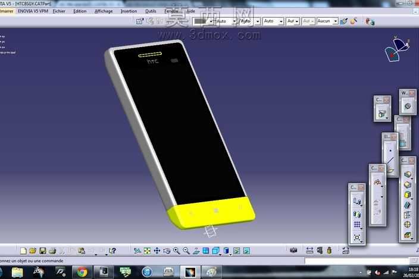Click the Rectangular Pattern grid icon
This screenshot has width=419, height=279.
click(357, 224)
